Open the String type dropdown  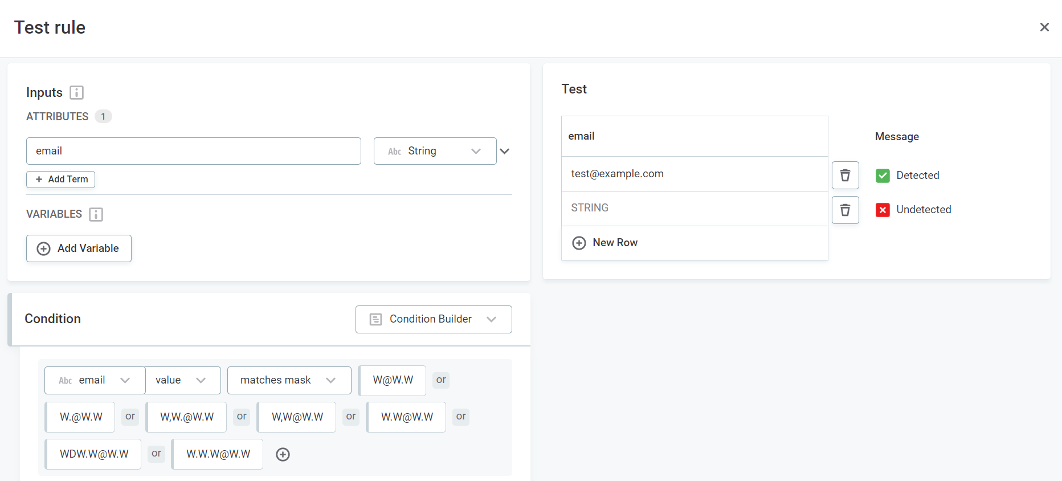(x=435, y=151)
